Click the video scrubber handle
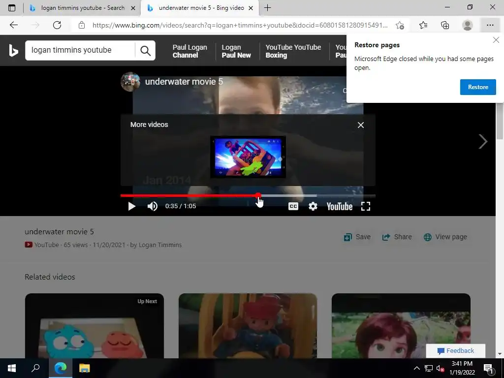Image resolution: width=504 pixels, height=378 pixels. [x=258, y=195]
